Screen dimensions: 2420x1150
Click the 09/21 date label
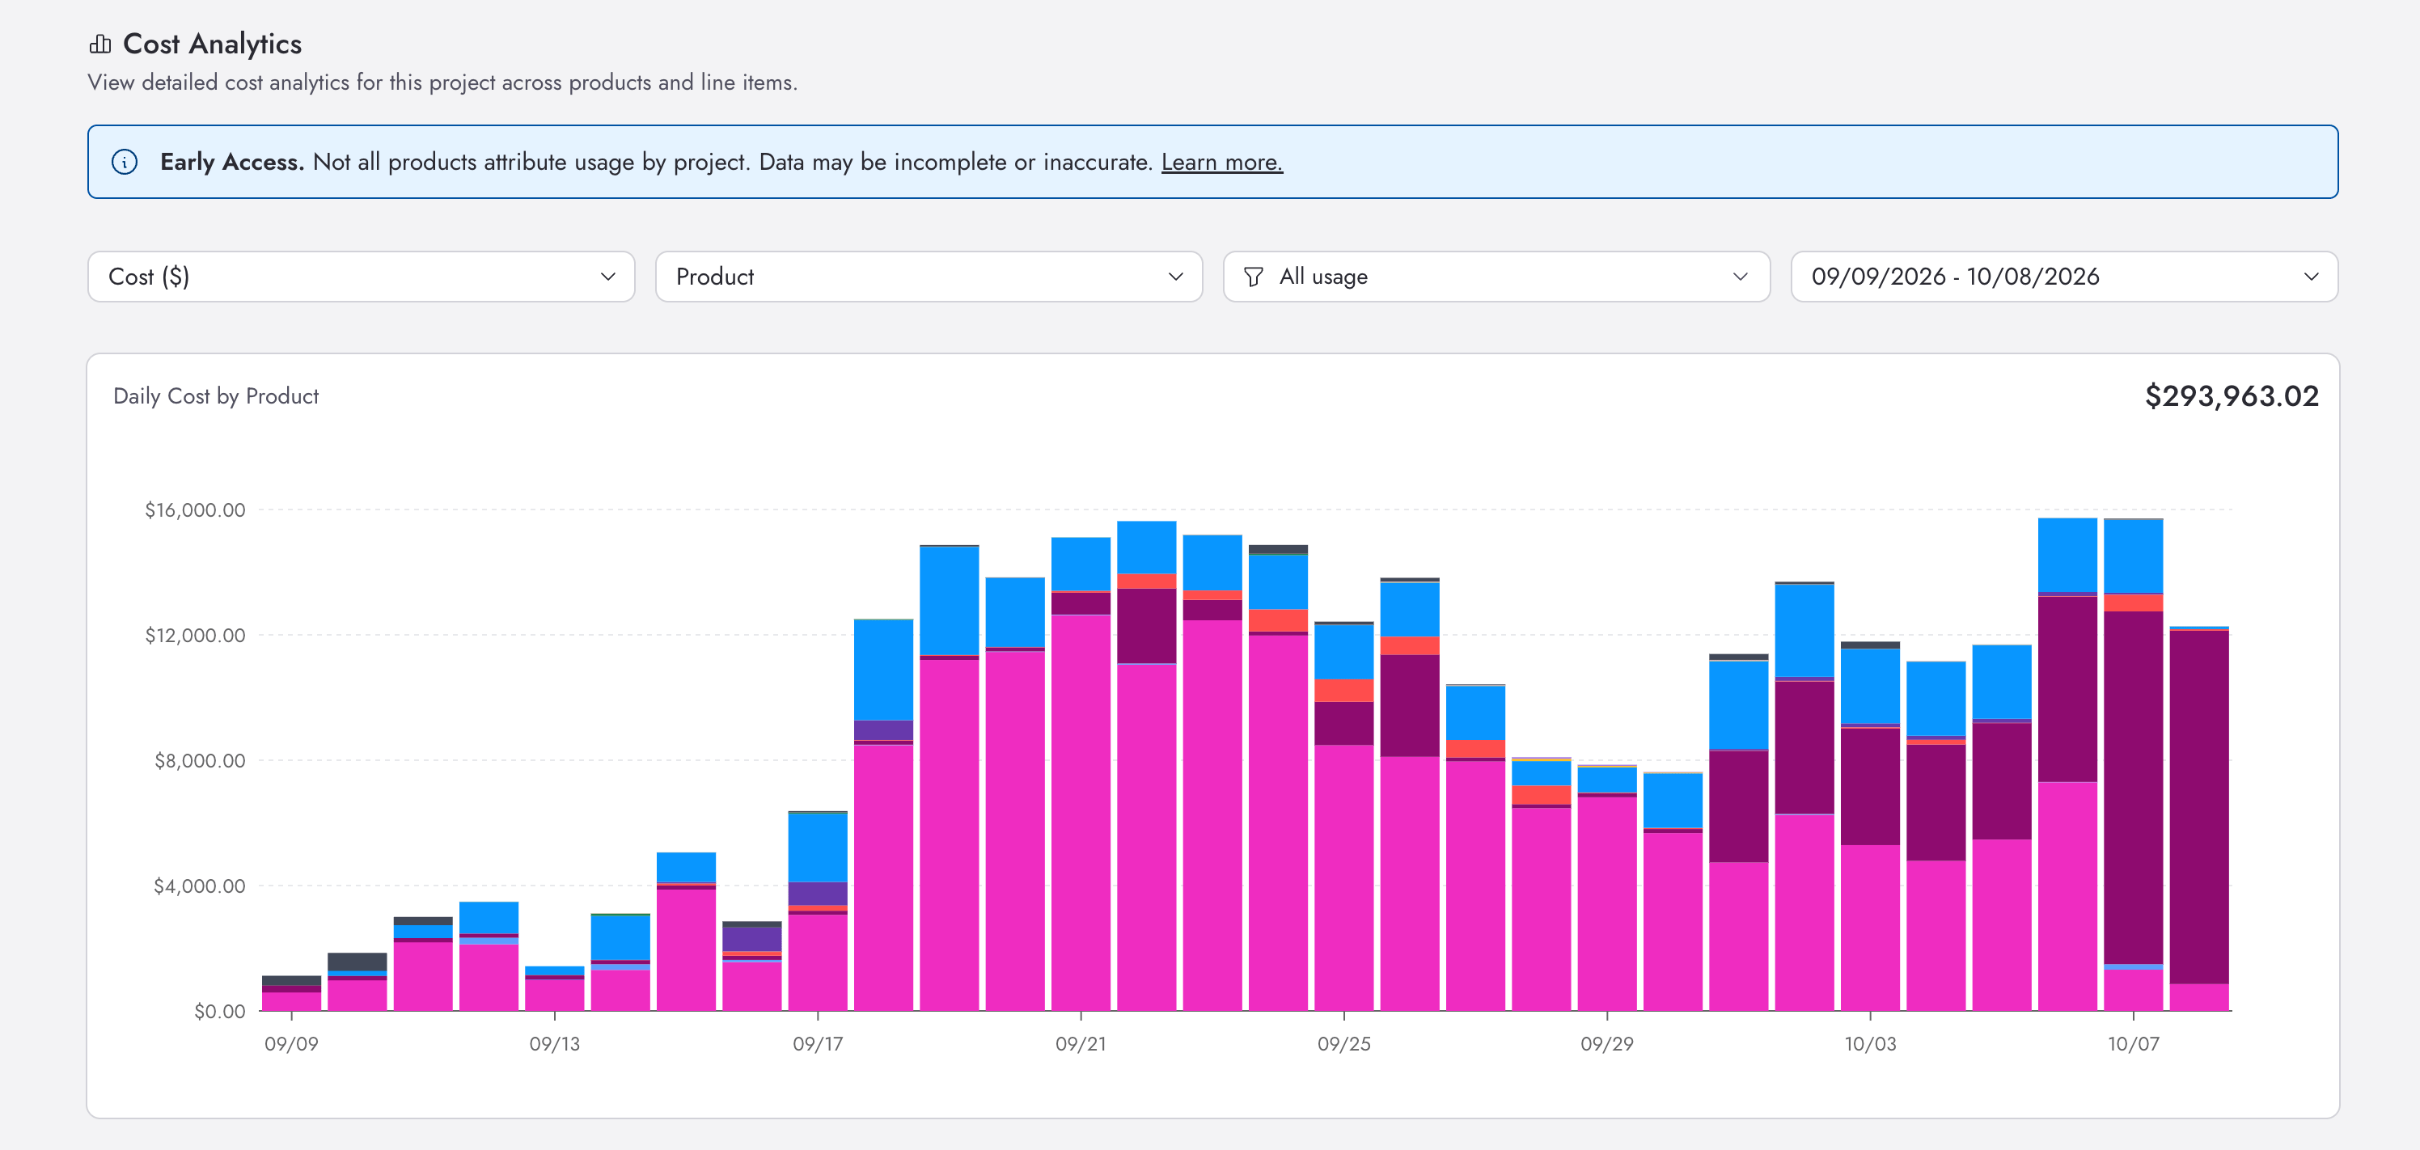tap(1081, 1044)
